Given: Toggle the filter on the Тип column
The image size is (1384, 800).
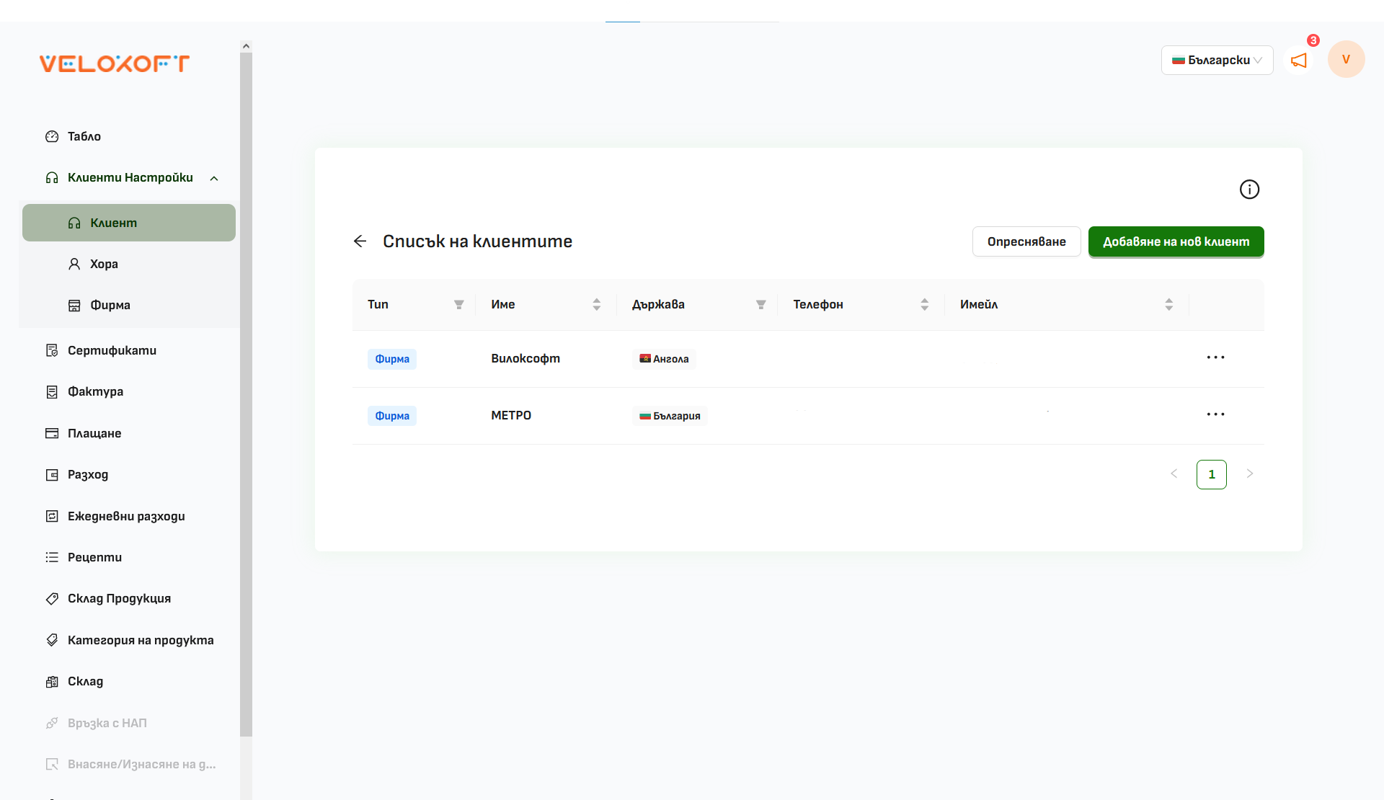Looking at the screenshot, I should pos(459,304).
